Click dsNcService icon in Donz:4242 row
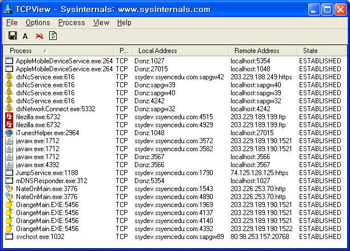350x251 pixels. point(9,101)
